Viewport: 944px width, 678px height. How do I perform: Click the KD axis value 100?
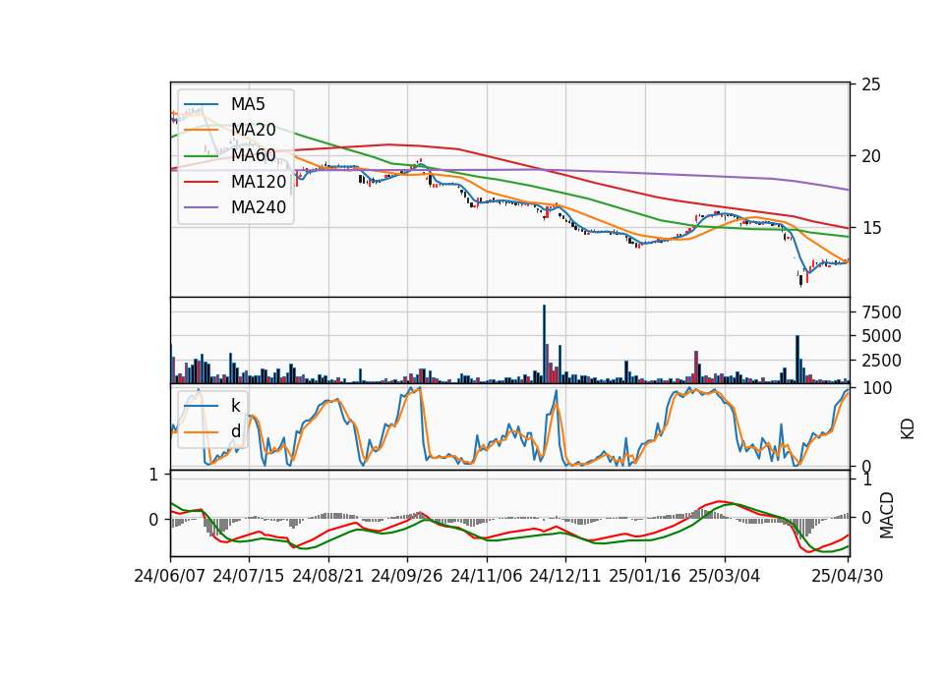pyautogui.click(x=877, y=388)
